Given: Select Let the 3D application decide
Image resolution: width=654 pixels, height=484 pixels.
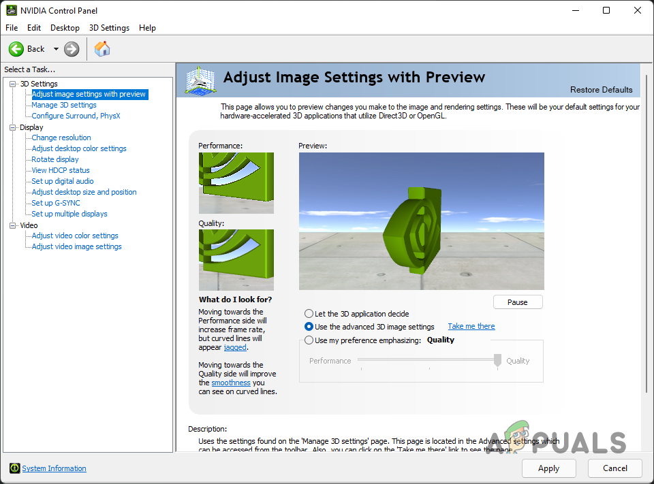Looking at the screenshot, I should (x=309, y=314).
